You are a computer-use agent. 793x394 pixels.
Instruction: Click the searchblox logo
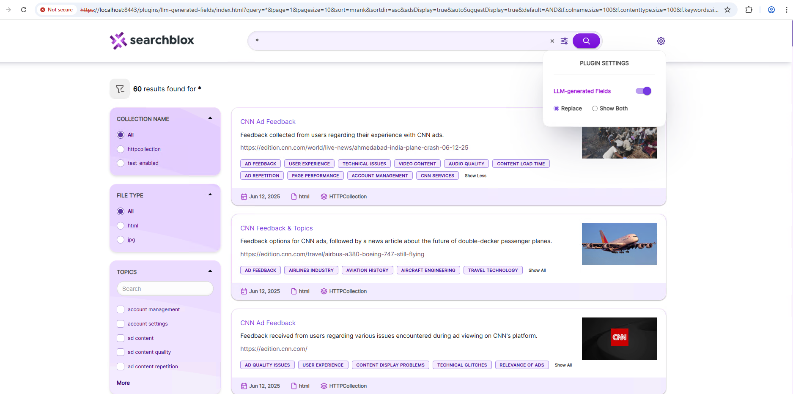tap(152, 41)
